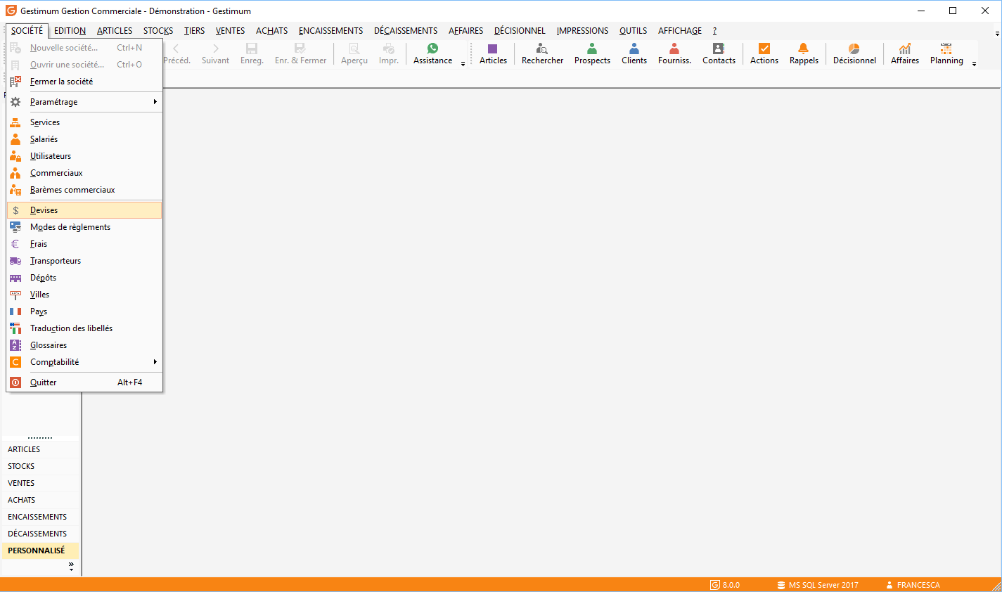The height and width of the screenshot is (592, 1002).
Task: Open ribbon options arrow below the Close button
Action: point(996,33)
